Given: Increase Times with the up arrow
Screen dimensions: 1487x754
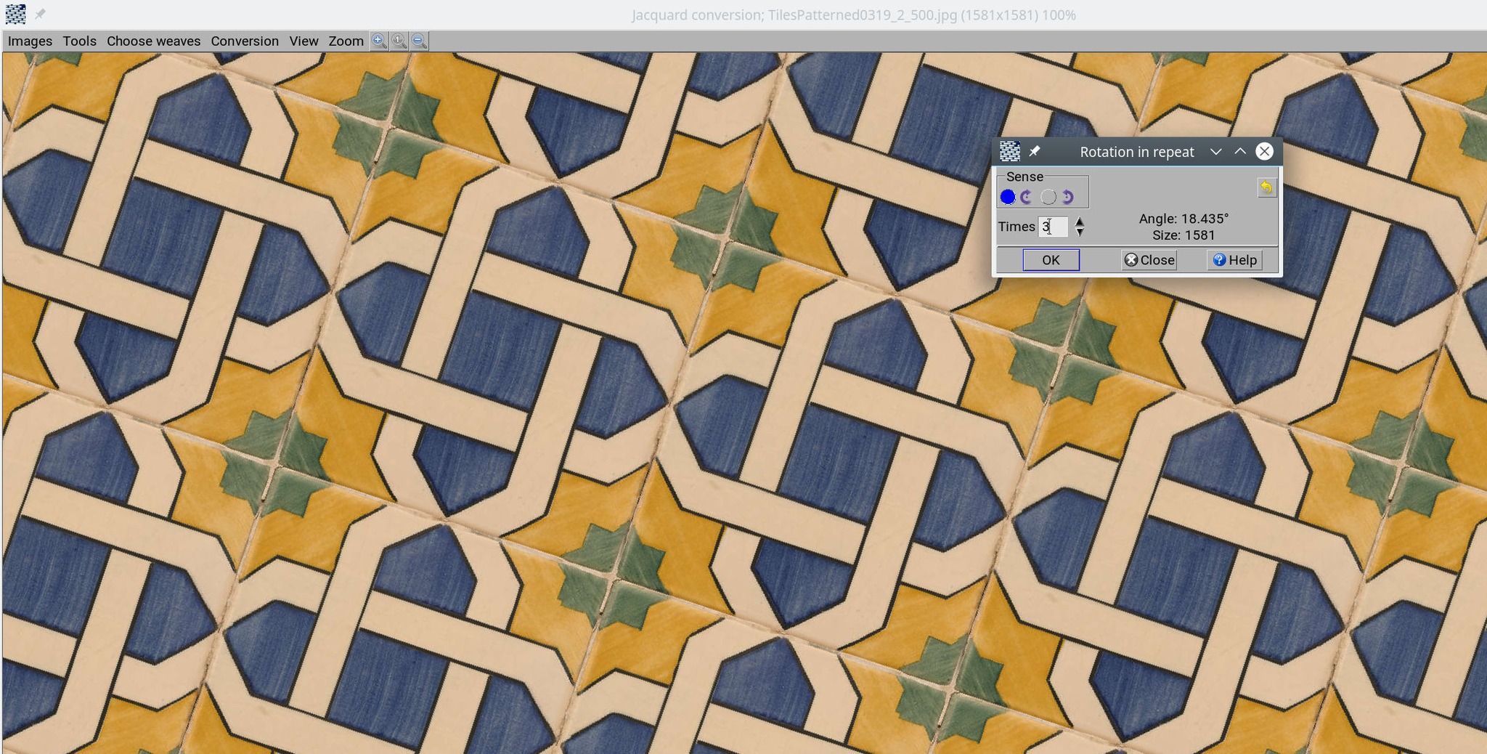Looking at the screenshot, I should [1080, 222].
